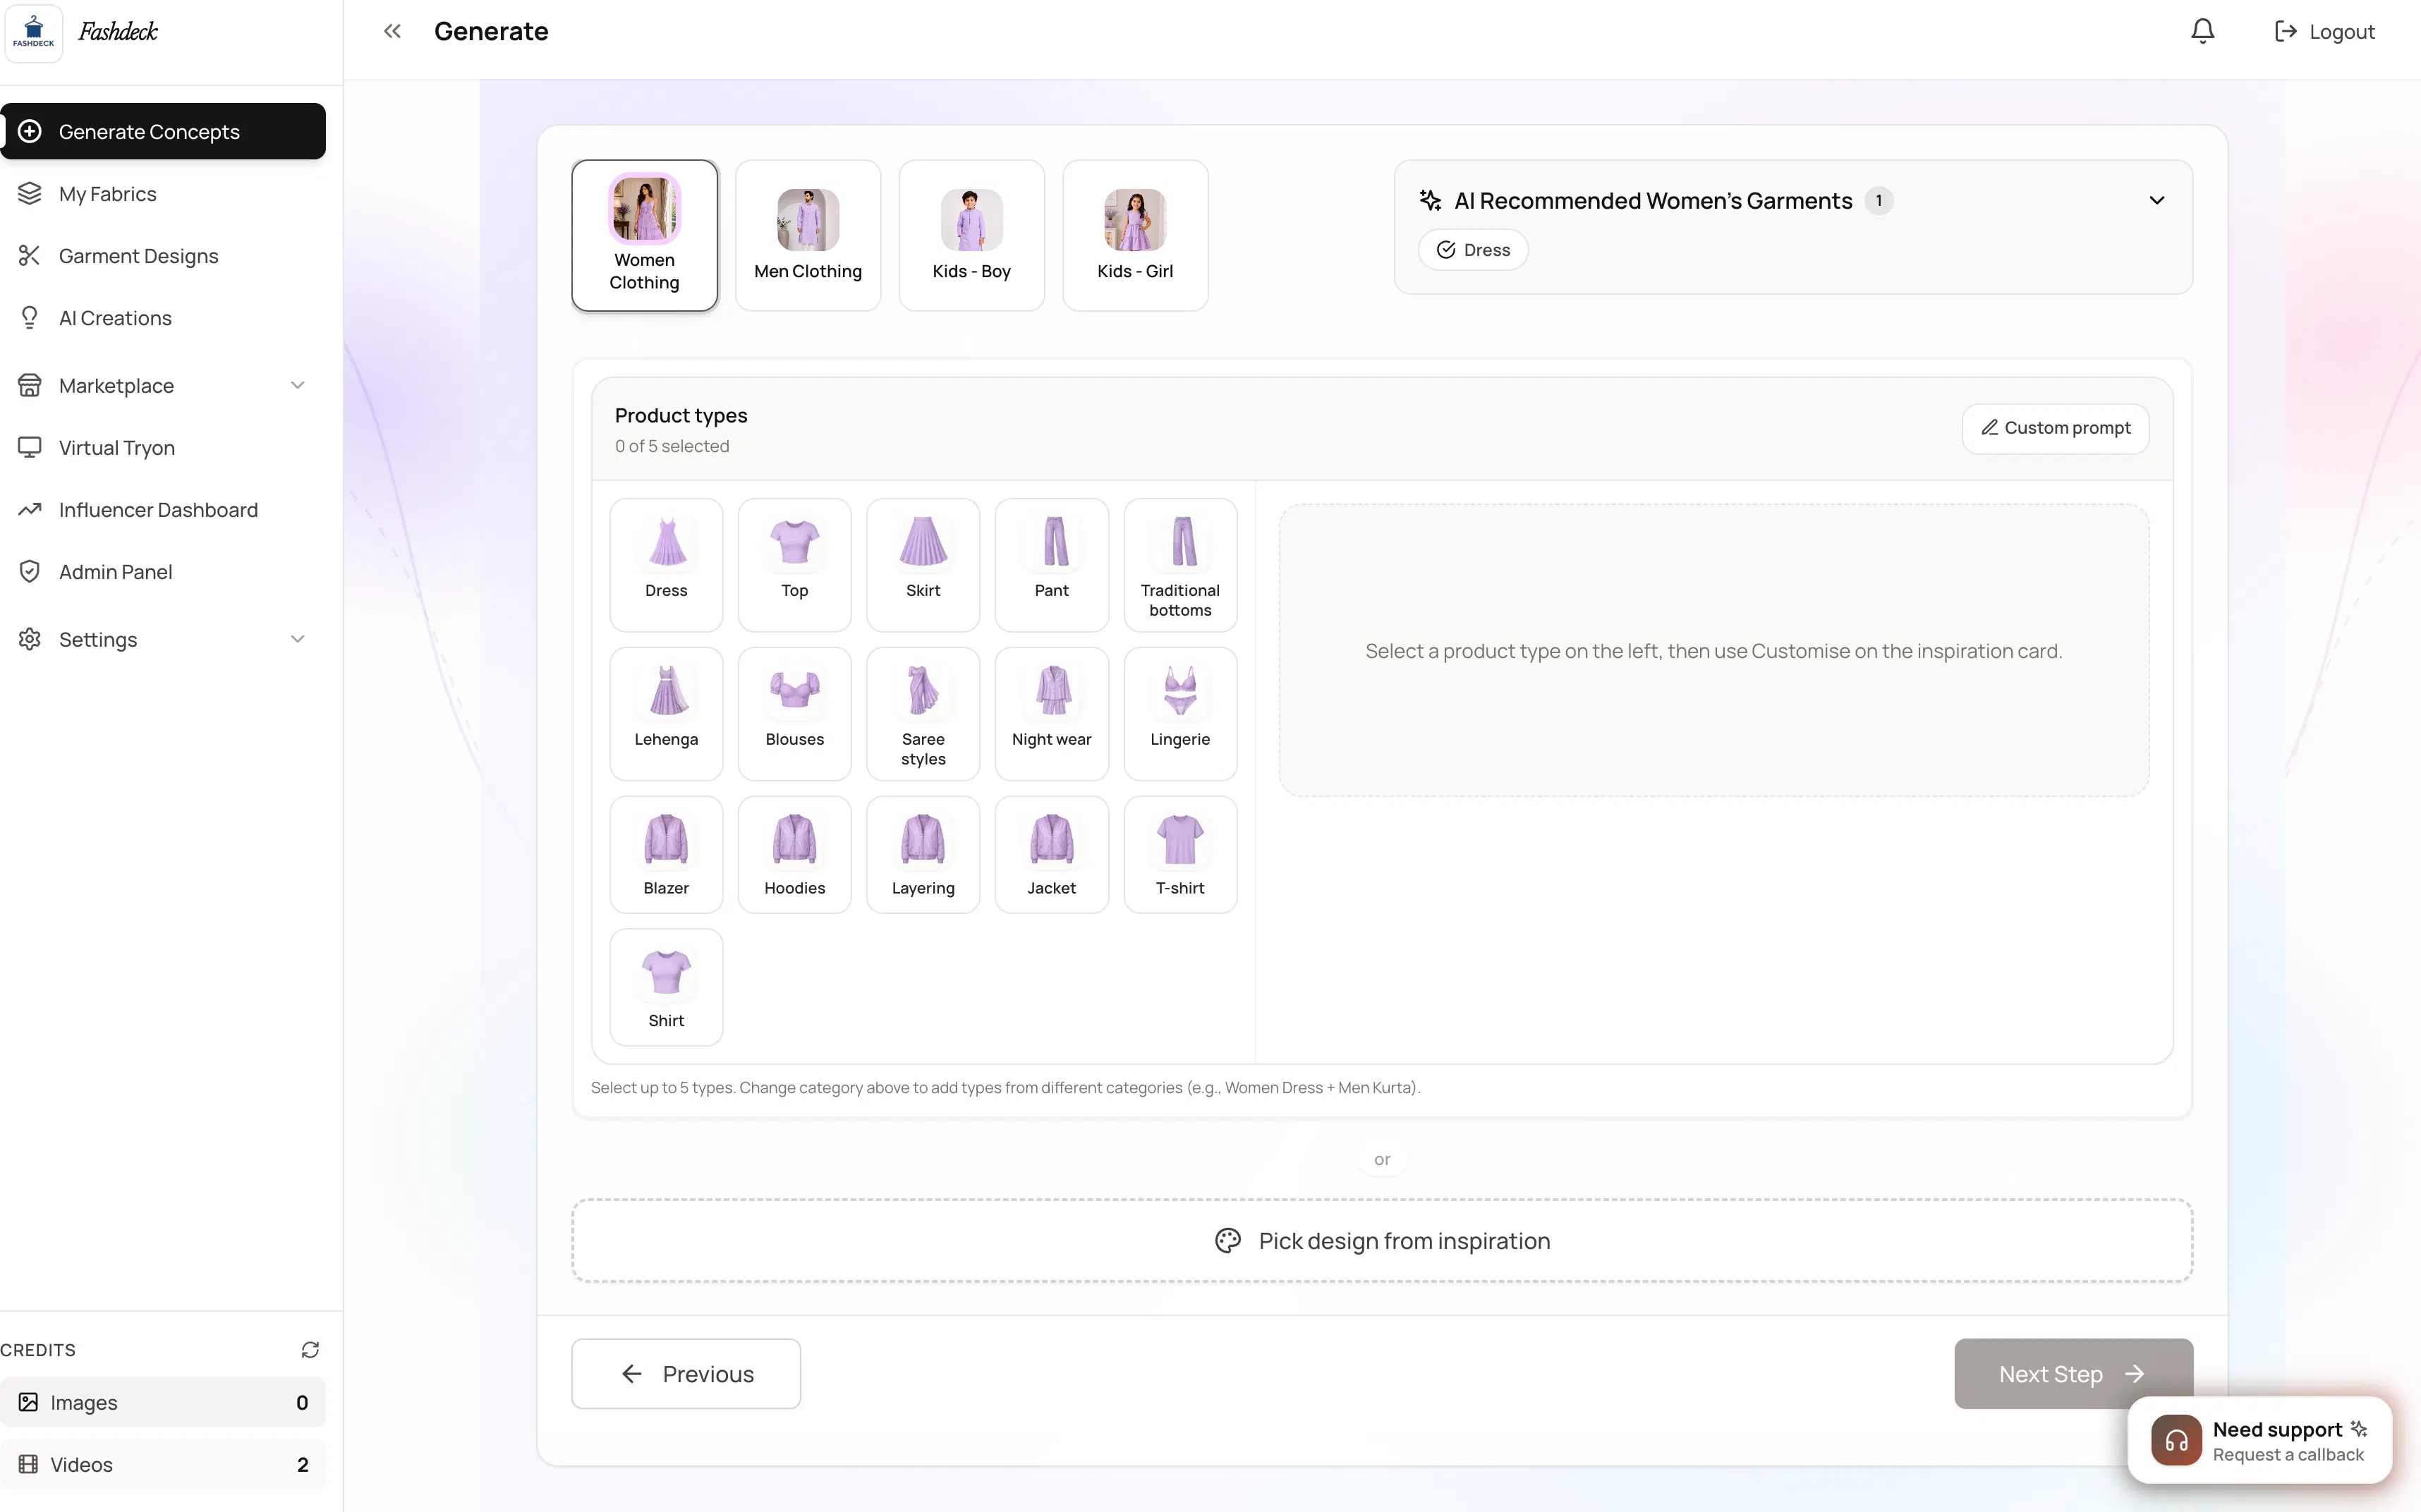Open Virtual Tryon page
This screenshot has width=2421, height=1512.
click(163, 448)
